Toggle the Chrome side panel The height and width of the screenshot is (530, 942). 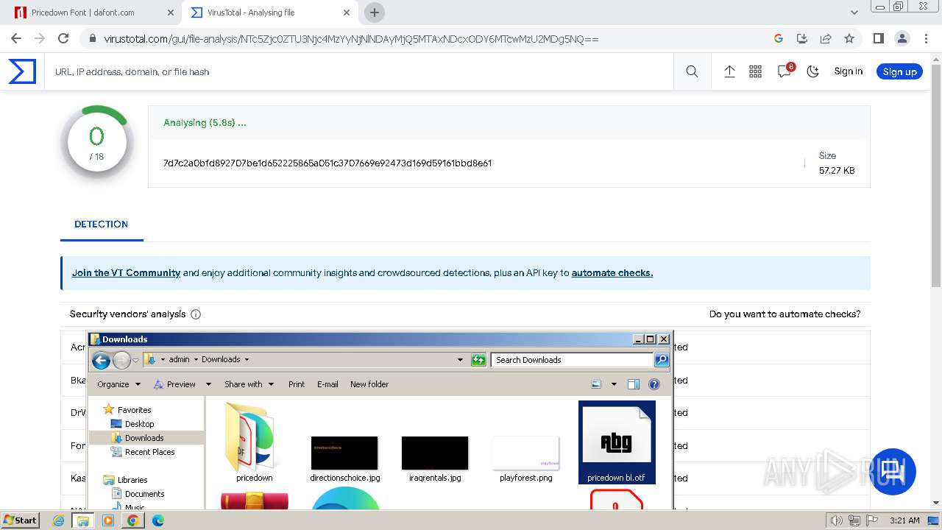(x=878, y=38)
